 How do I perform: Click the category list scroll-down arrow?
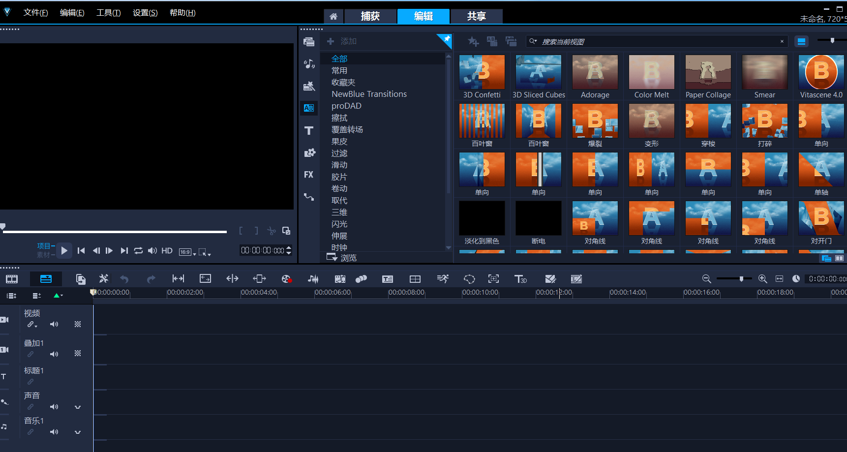(x=448, y=247)
